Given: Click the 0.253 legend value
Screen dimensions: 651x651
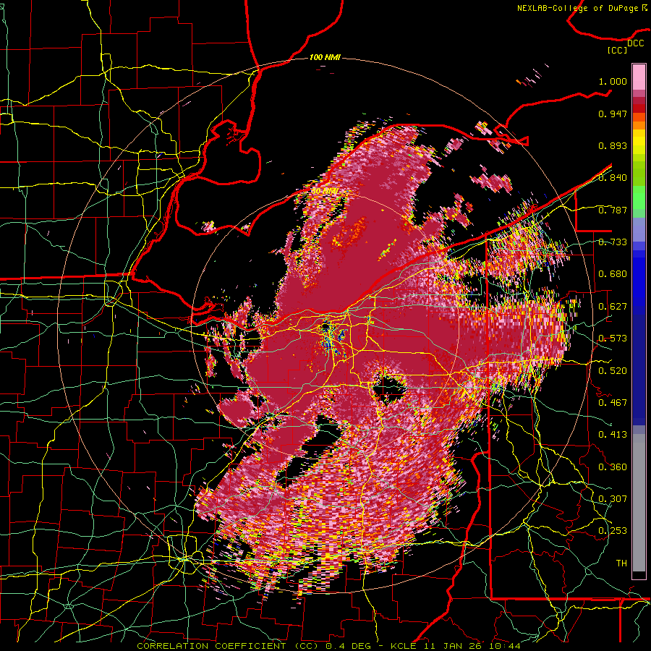Looking at the screenshot, I should pos(613,531).
